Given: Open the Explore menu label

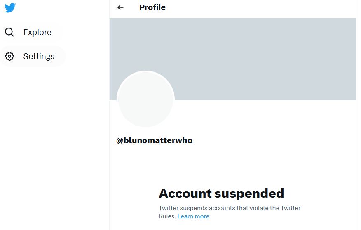Looking at the screenshot, I should [x=38, y=32].
